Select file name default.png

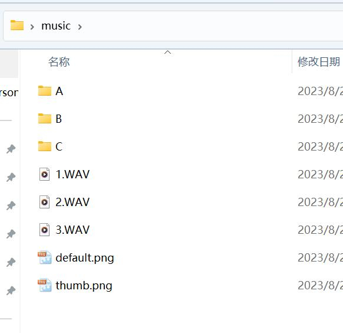[x=85, y=258]
